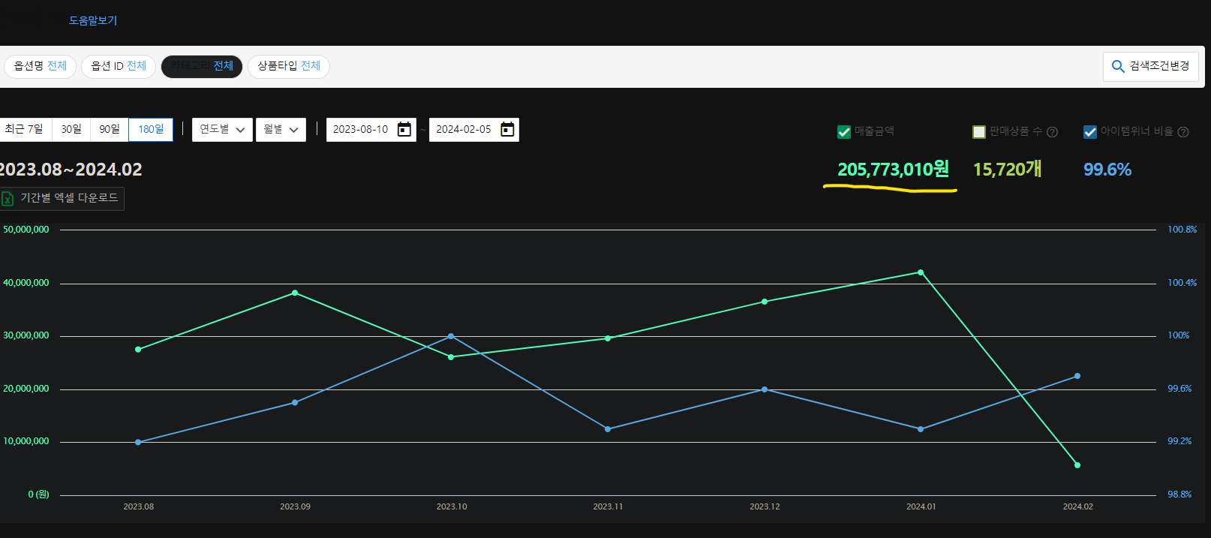
Task: Click the search magnifier icon
Action: pos(1118,67)
